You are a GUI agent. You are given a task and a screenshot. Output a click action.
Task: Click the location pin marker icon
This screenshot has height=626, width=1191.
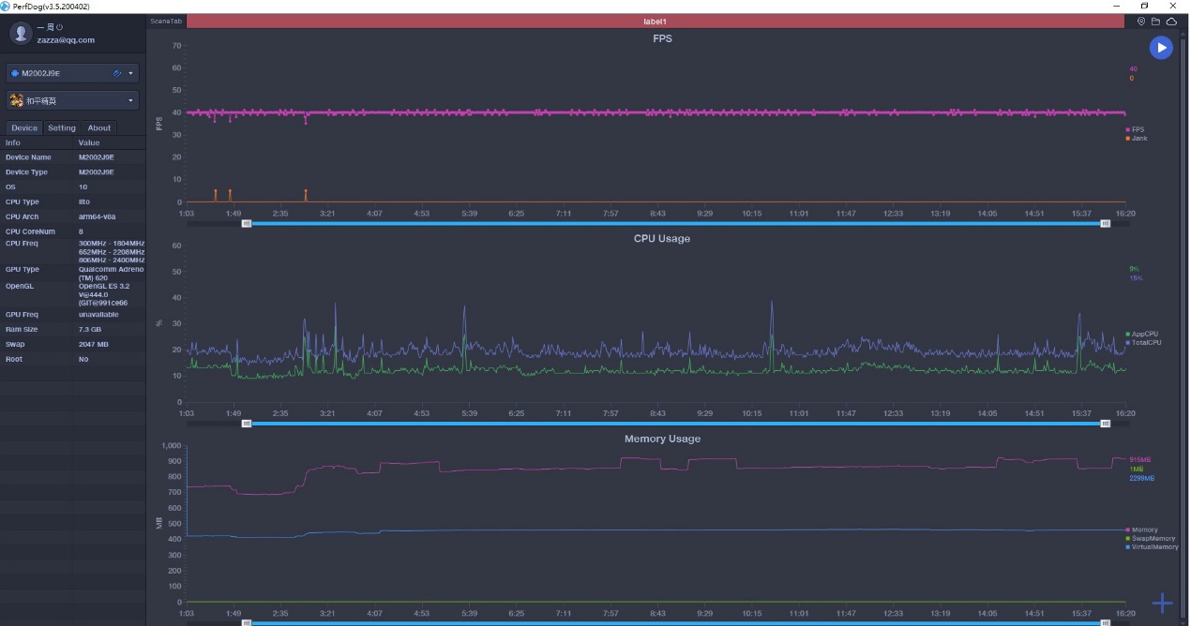pos(1141,22)
